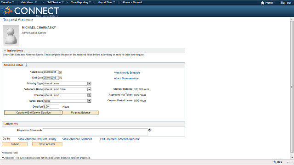Screen dimensions: 294x165
Task: Click the CONNECT logo
Action: [30, 11]
